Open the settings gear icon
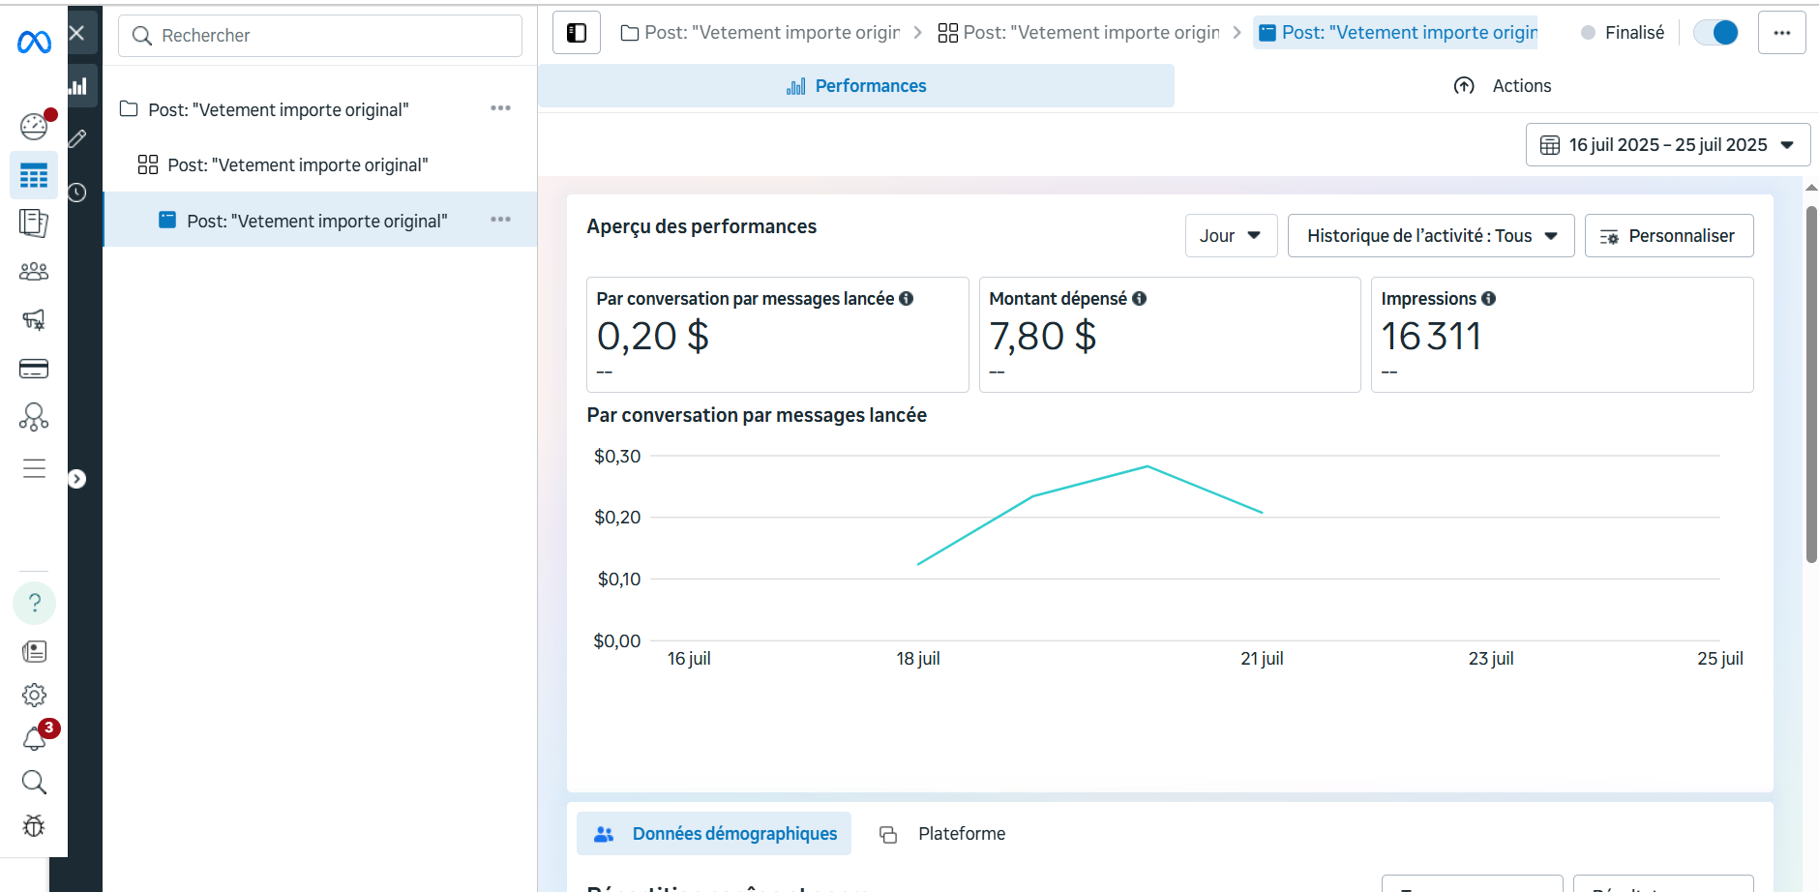 pyautogui.click(x=34, y=695)
